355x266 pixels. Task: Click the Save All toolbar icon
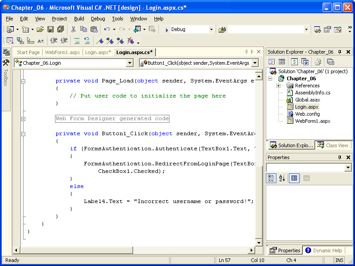60,29
